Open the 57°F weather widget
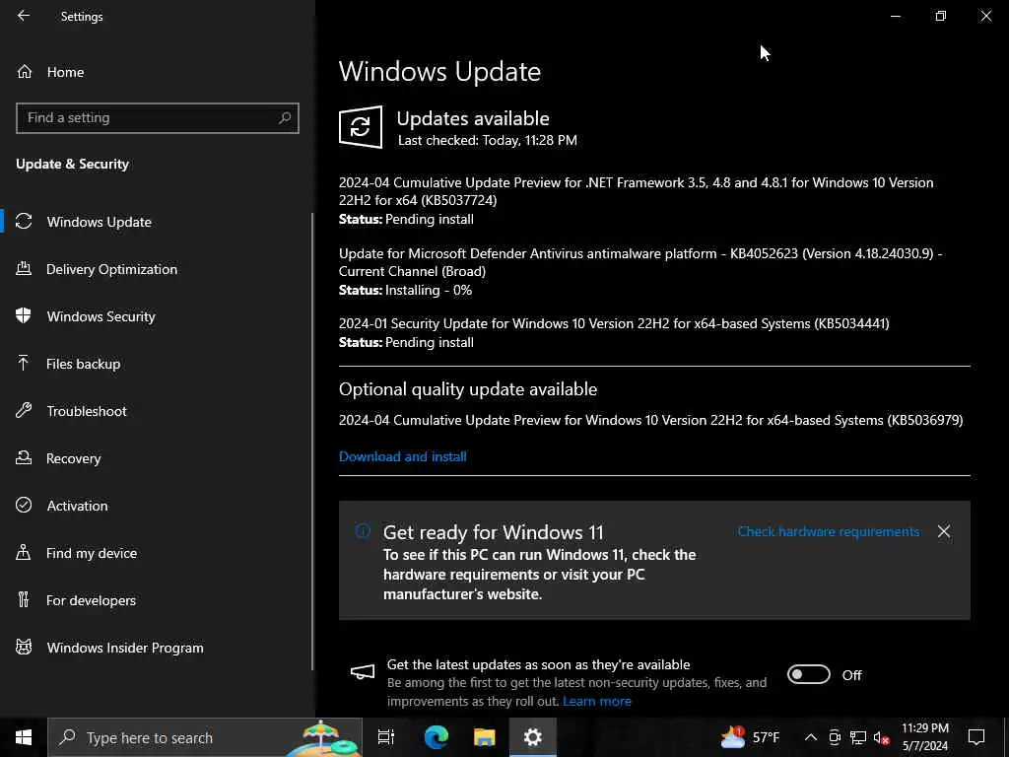 750,737
